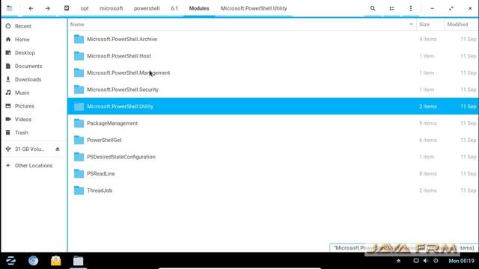Click the 'Microsoft.PowerShell.Security' name text
Screen dimensions: 479x269
pyautogui.click(x=123, y=90)
